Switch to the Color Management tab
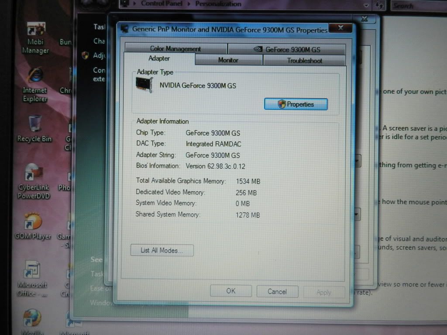Image resolution: width=447 pixels, height=335 pixels. [176, 49]
